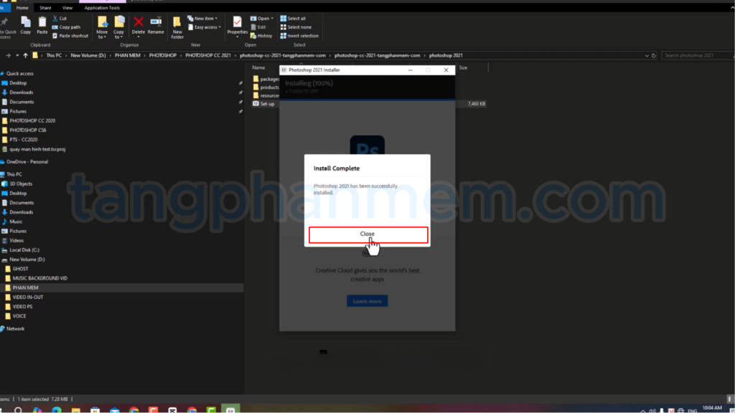Select PHOTOSHOP CC 2020 in Quick access
This screenshot has width=735, height=413.
[32, 120]
